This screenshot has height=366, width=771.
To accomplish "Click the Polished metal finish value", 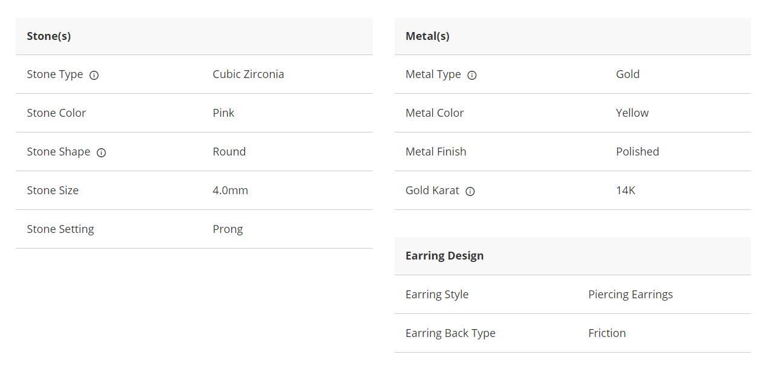I will (x=637, y=152).
